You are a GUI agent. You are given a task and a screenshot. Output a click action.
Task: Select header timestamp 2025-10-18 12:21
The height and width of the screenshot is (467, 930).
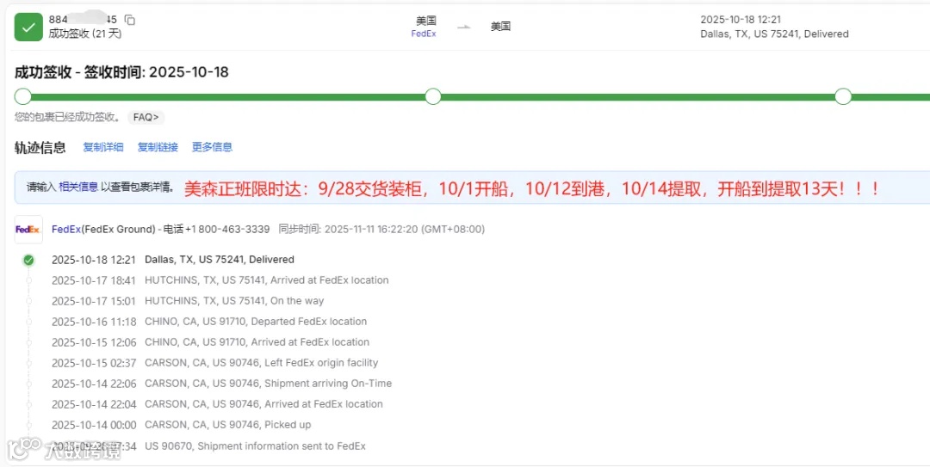coord(741,20)
